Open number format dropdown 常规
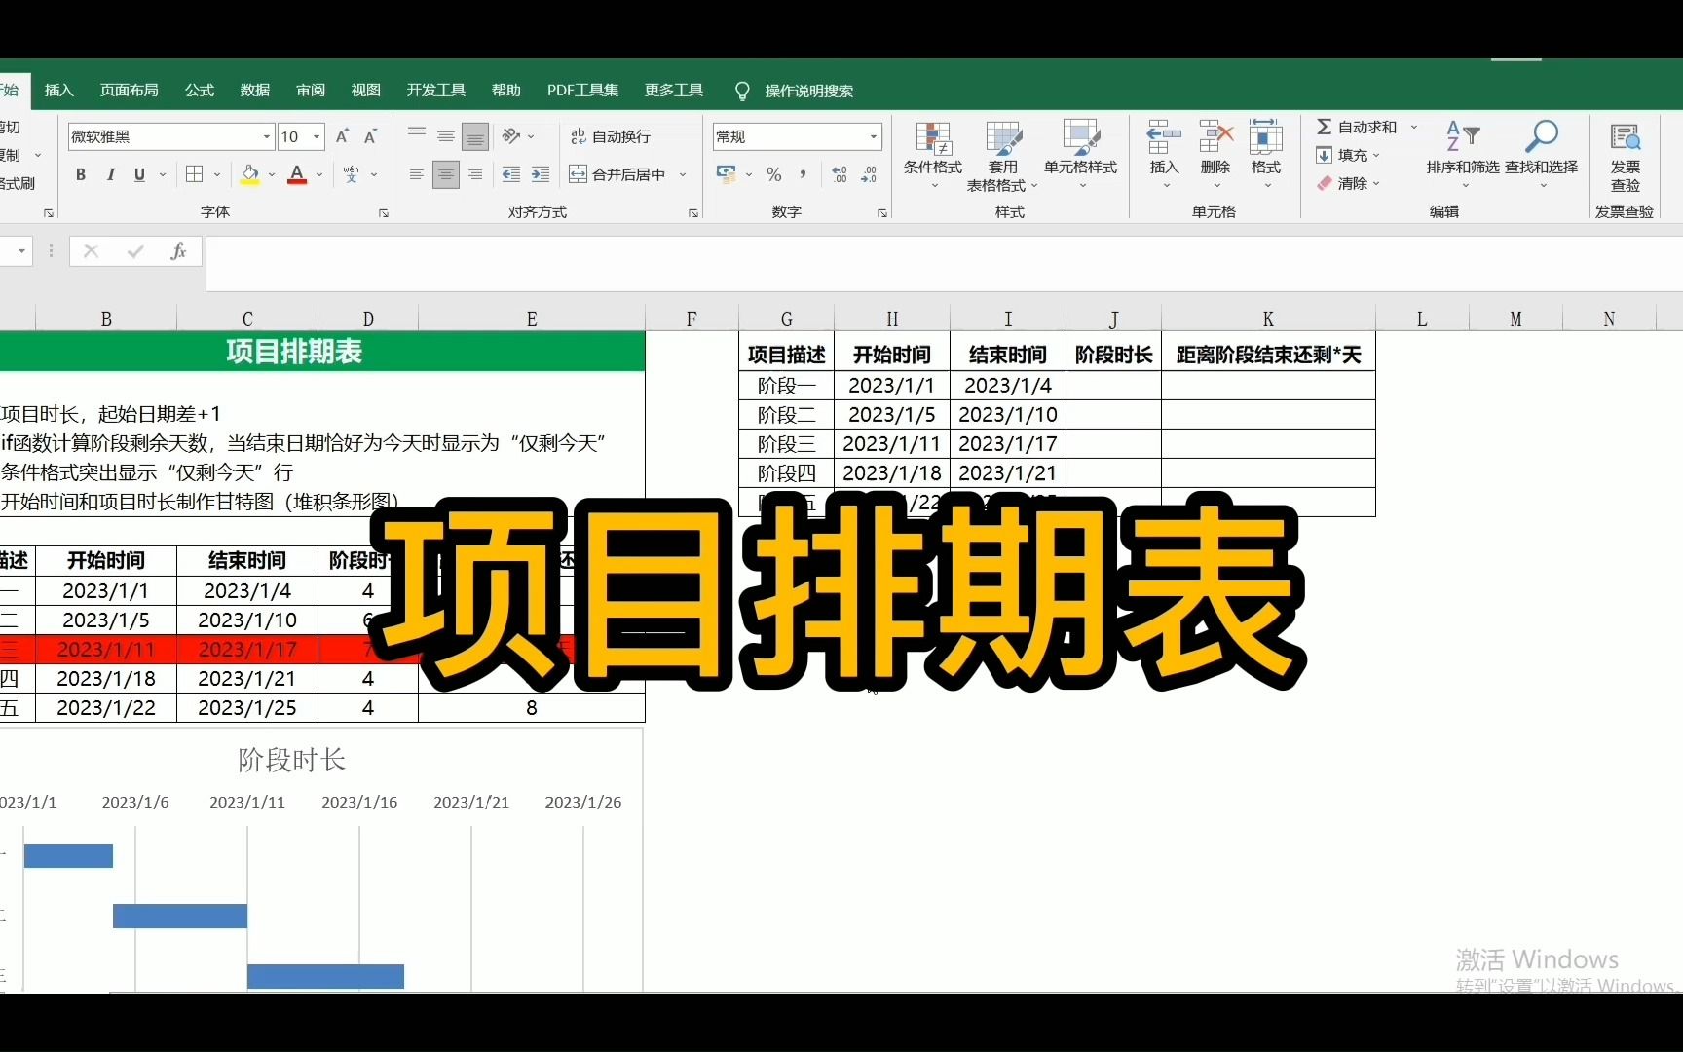This screenshot has height=1052, width=1683. (x=874, y=136)
